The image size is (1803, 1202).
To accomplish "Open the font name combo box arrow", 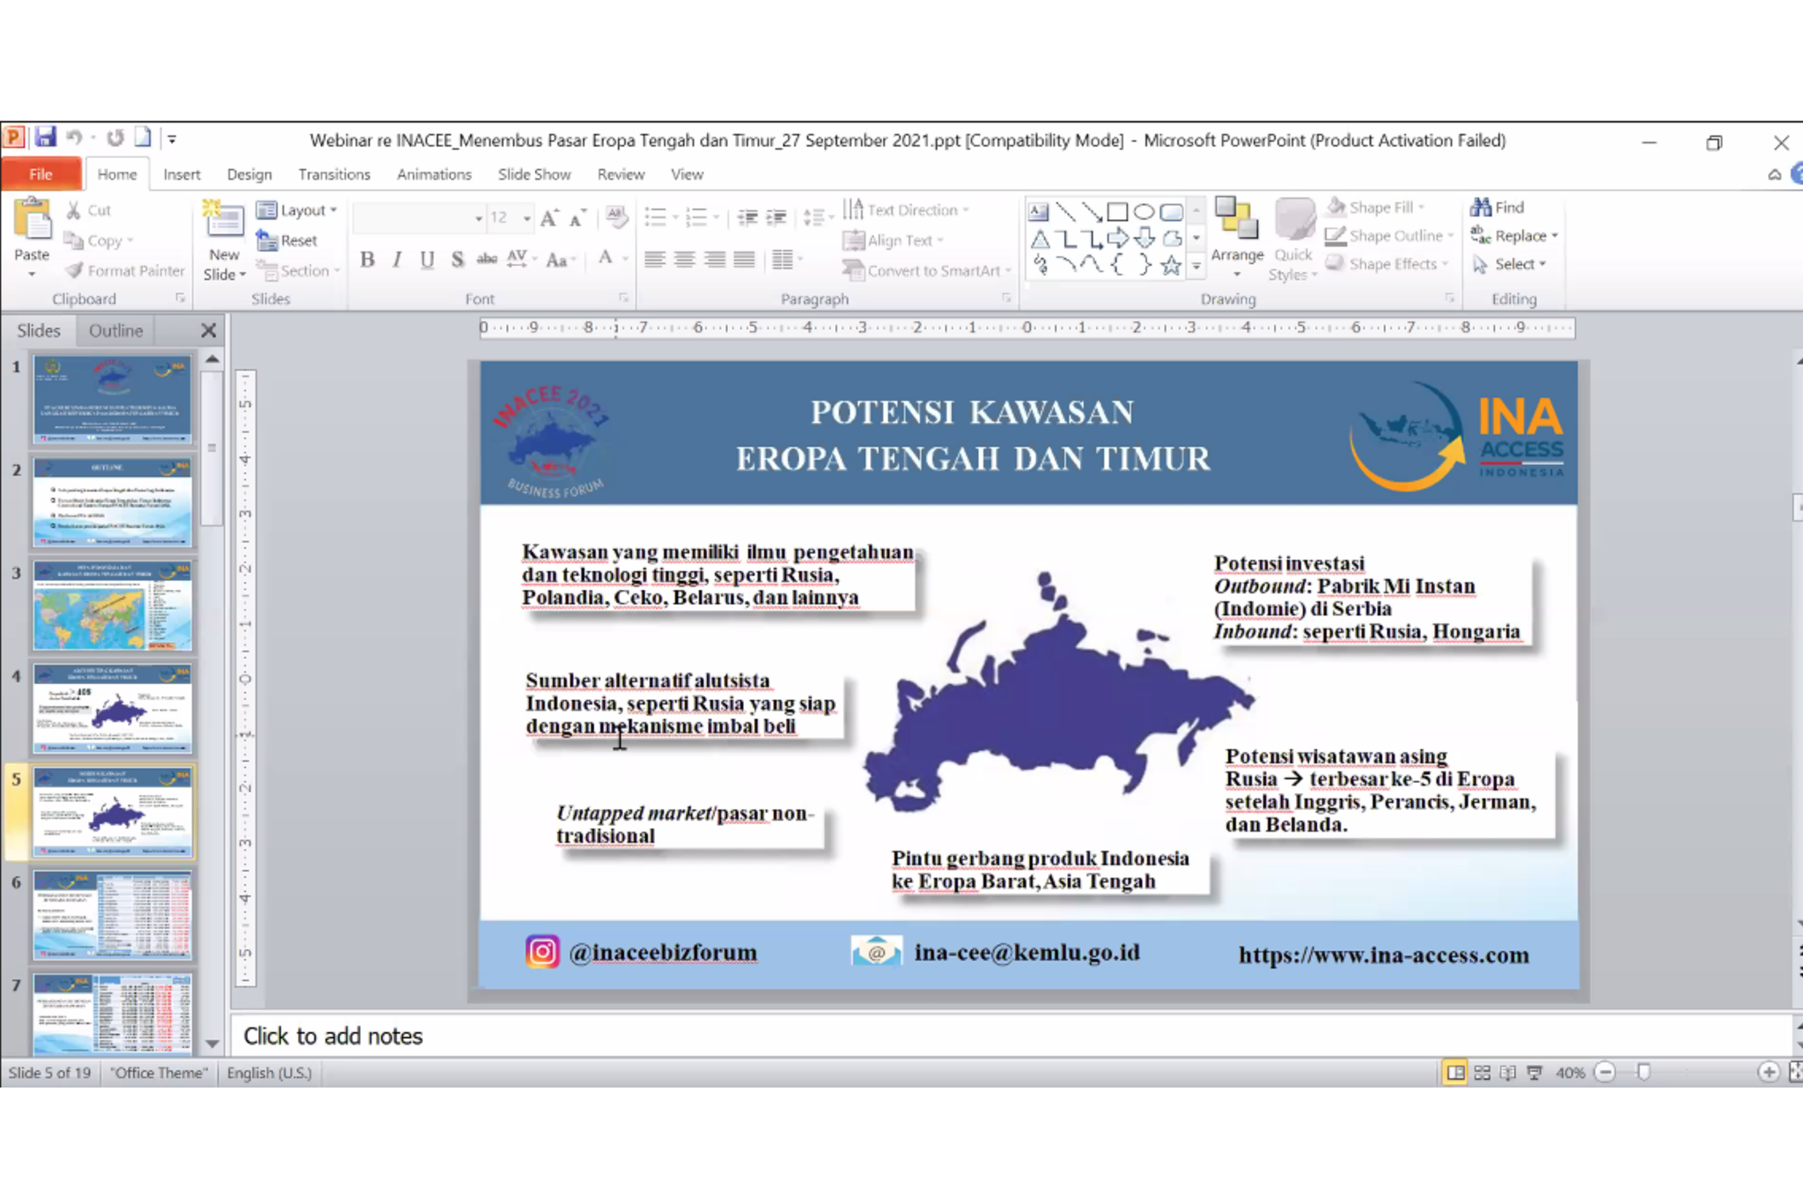I will (x=479, y=218).
